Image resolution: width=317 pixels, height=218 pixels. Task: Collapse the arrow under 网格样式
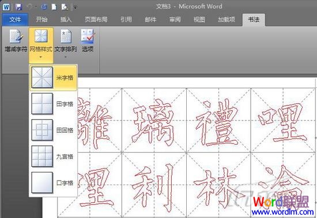point(41,57)
